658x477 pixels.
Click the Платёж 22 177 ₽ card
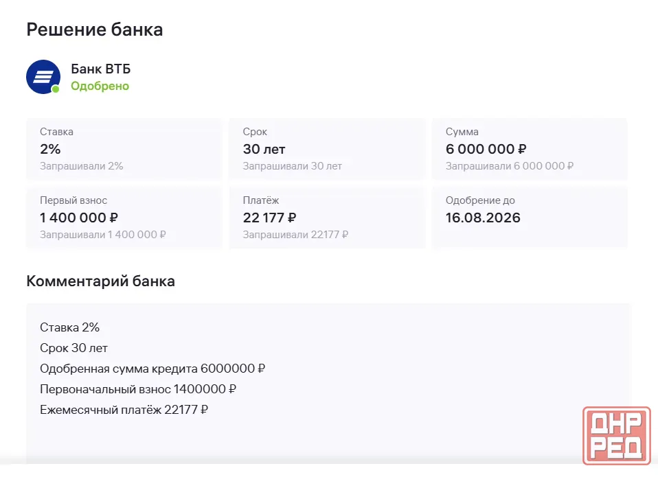click(x=327, y=218)
